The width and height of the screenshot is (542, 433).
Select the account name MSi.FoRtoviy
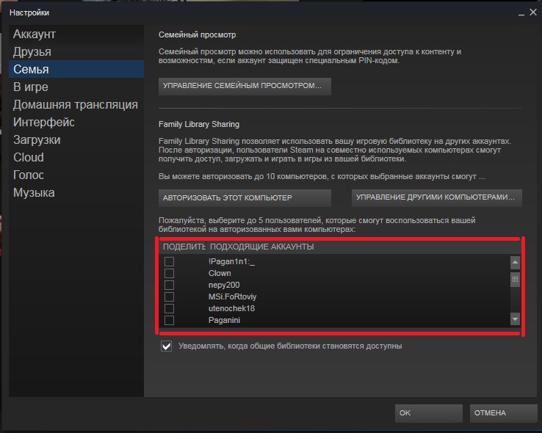point(232,296)
